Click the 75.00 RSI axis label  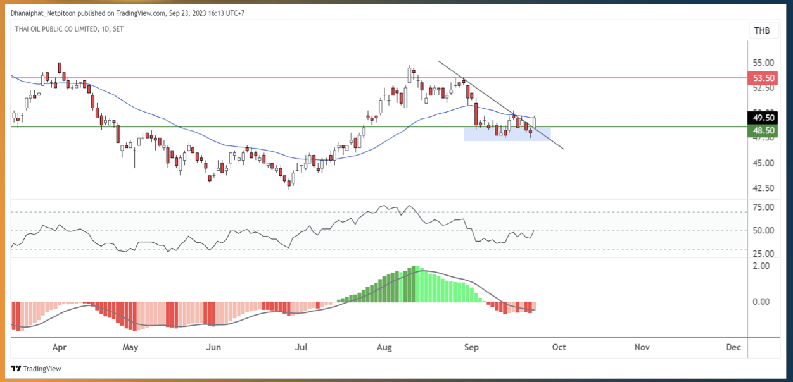[x=763, y=207]
